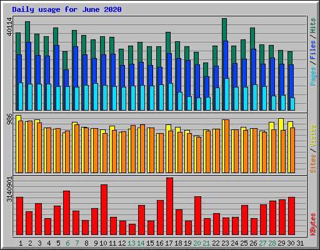Click the 40114 hits axis value

pos(9,27)
